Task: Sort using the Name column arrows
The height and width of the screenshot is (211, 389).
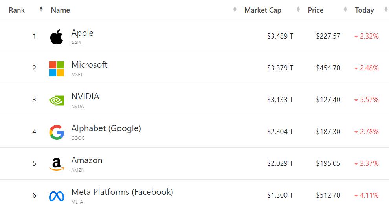Action: (235, 9)
